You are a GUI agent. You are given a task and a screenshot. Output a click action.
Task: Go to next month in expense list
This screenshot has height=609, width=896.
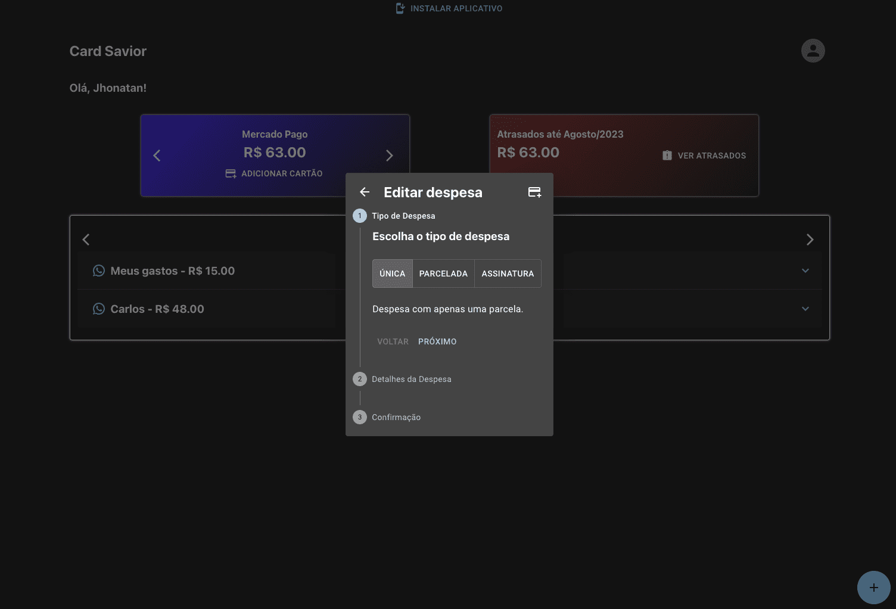point(810,240)
